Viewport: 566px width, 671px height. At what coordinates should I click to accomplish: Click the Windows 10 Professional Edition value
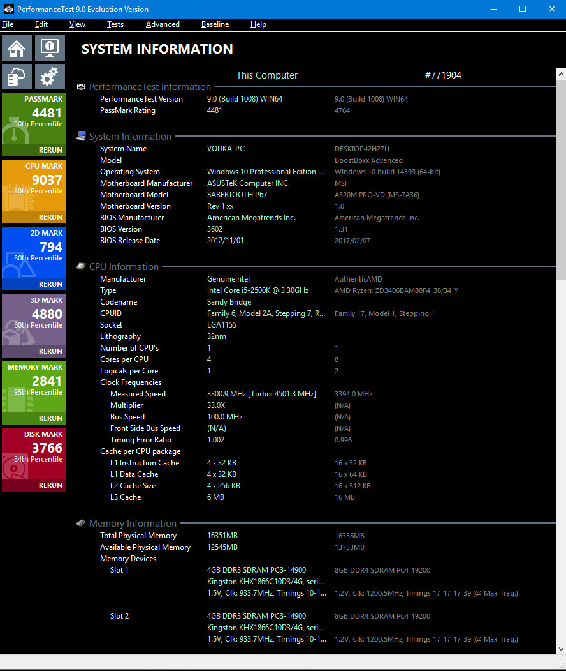[x=266, y=172]
